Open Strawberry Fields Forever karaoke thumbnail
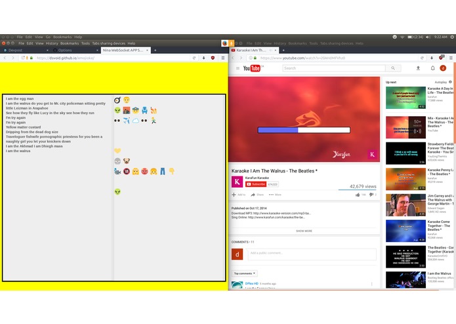 tap(405, 153)
